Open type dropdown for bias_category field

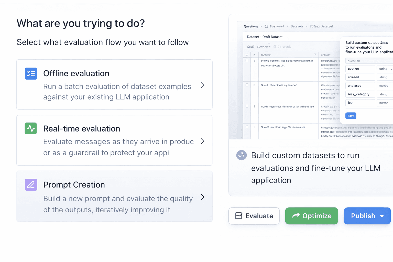tap(384, 94)
